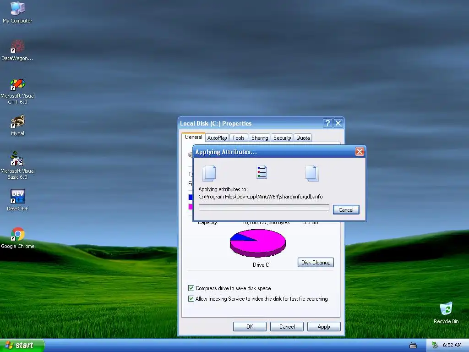
Task: Click the Drive C label under pie chart
Action: (261, 264)
